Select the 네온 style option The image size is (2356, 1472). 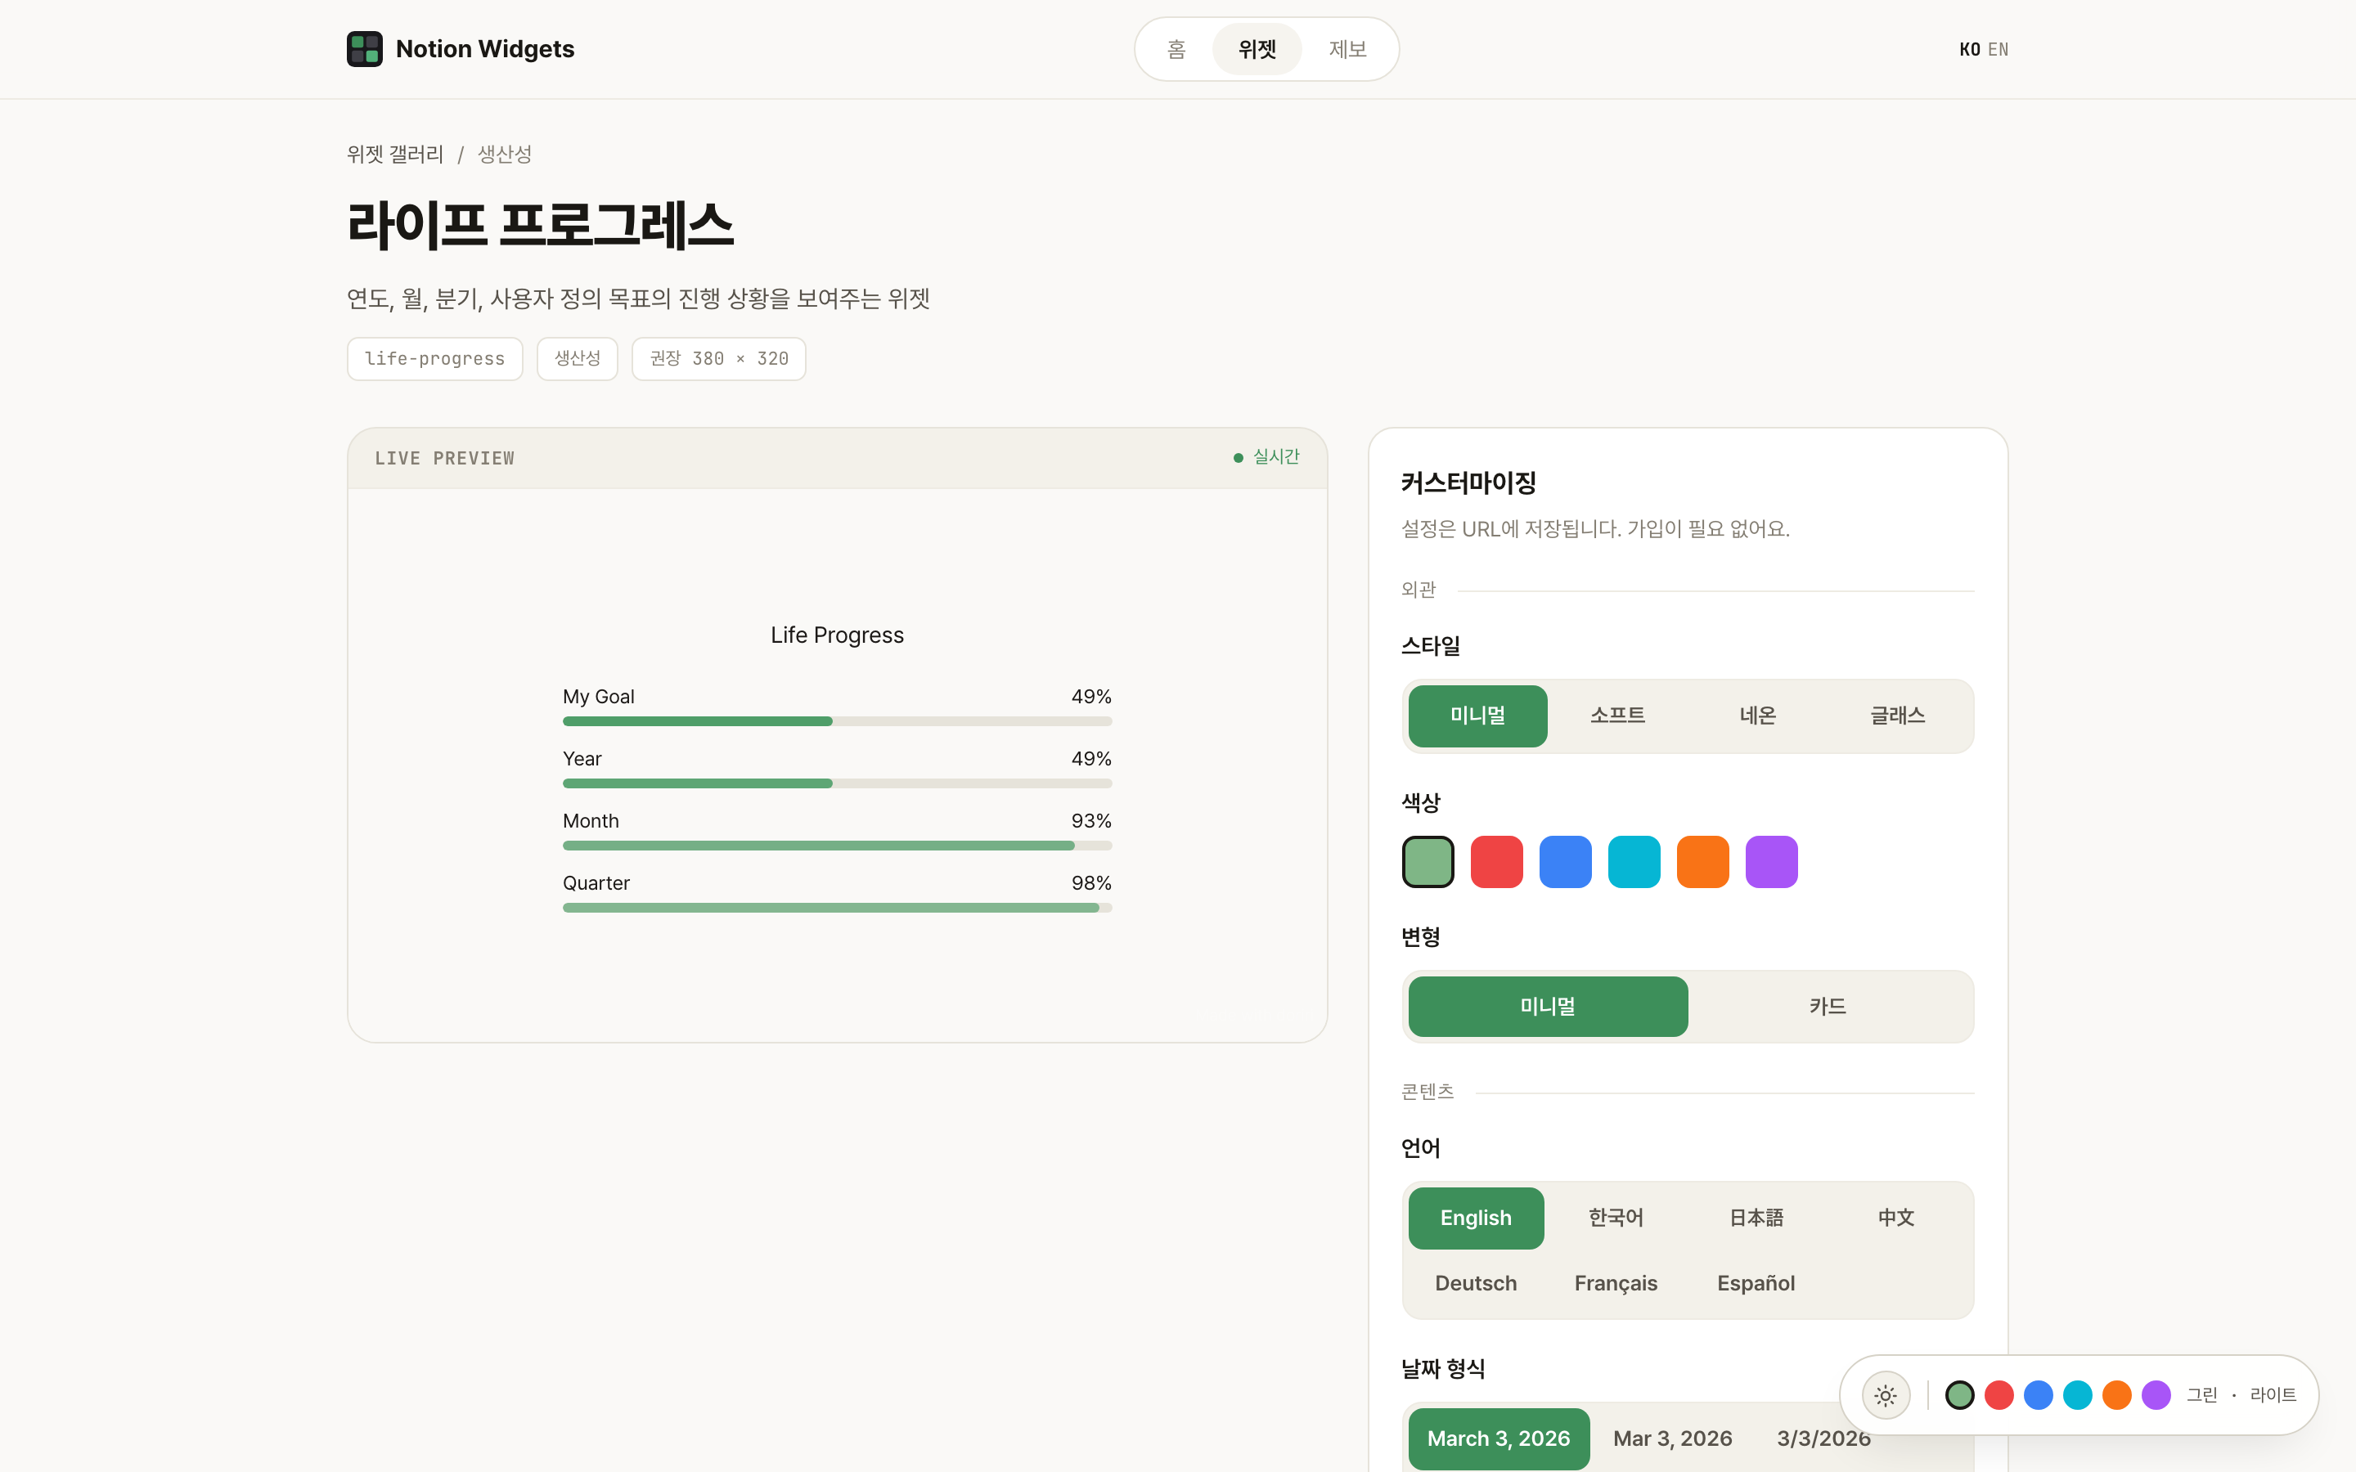click(x=1757, y=716)
